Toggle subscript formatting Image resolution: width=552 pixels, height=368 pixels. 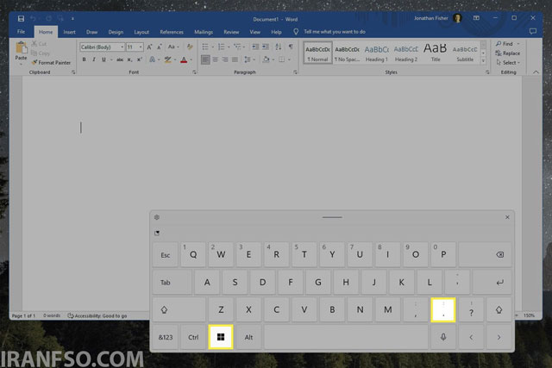point(129,59)
